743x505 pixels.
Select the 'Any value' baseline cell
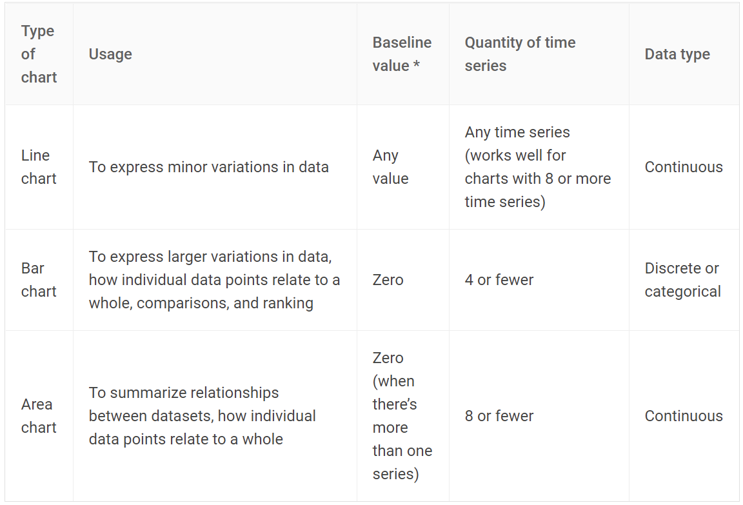coord(402,167)
